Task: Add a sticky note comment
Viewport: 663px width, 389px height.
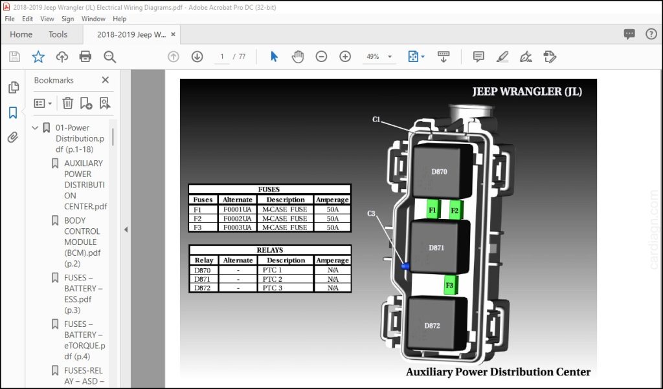Action: pos(478,56)
